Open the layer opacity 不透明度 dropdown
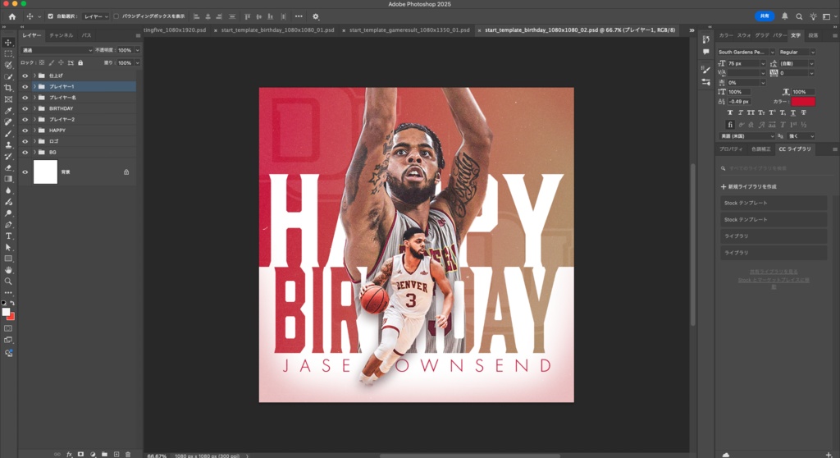The image size is (840, 458). [137, 50]
